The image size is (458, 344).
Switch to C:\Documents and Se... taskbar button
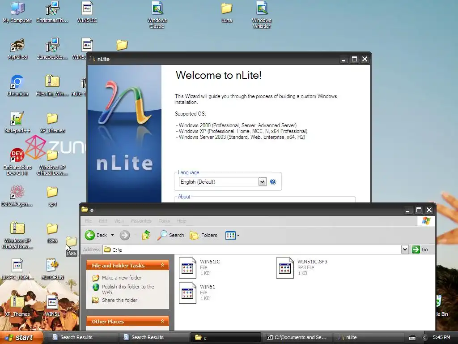(297, 337)
